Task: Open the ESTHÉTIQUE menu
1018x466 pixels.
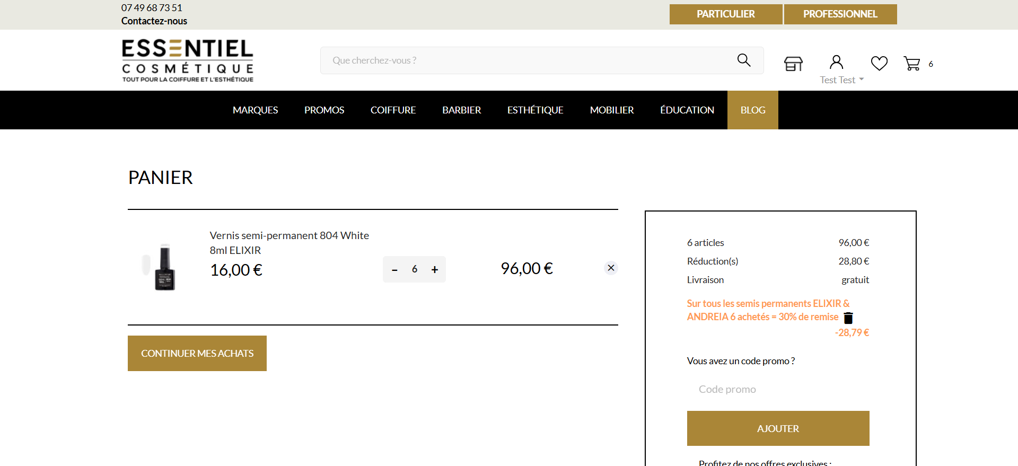Action: coord(535,110)
